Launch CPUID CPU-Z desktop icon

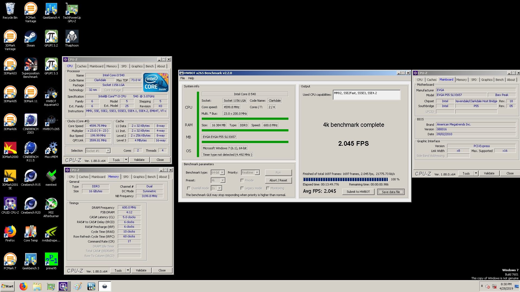pyautogui.click(x=10, y=206)
